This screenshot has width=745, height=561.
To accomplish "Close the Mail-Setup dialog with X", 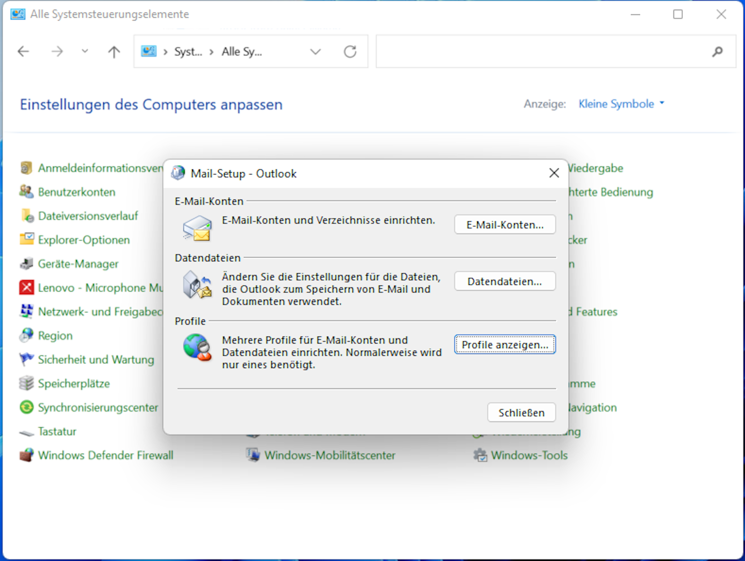I will click(x=554, y=173).
